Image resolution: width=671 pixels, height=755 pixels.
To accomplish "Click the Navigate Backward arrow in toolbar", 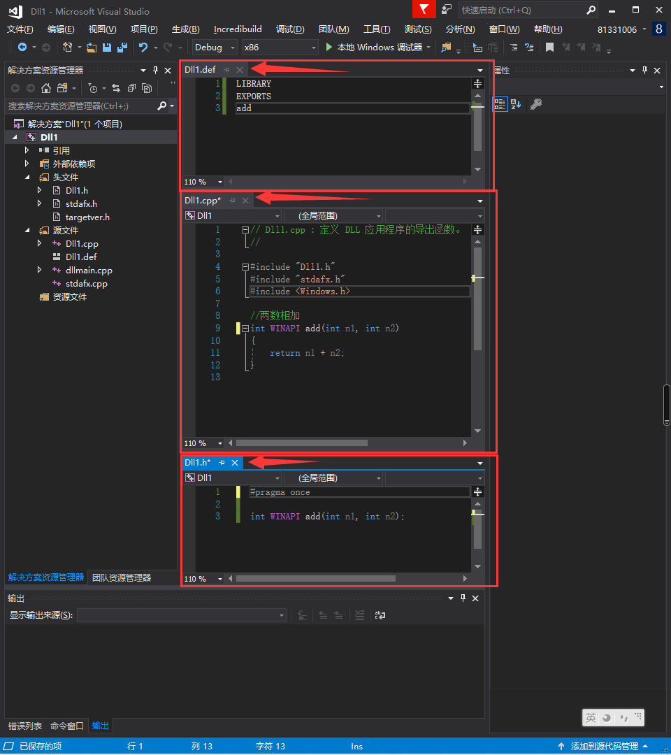I will click(22, 48).
